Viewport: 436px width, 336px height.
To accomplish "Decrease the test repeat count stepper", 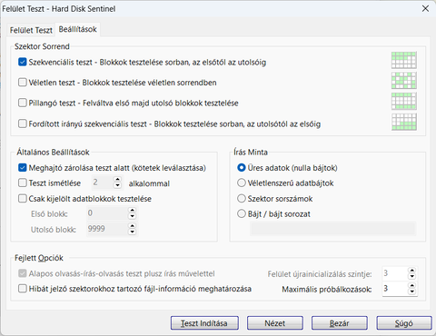I will coord(118,186).
